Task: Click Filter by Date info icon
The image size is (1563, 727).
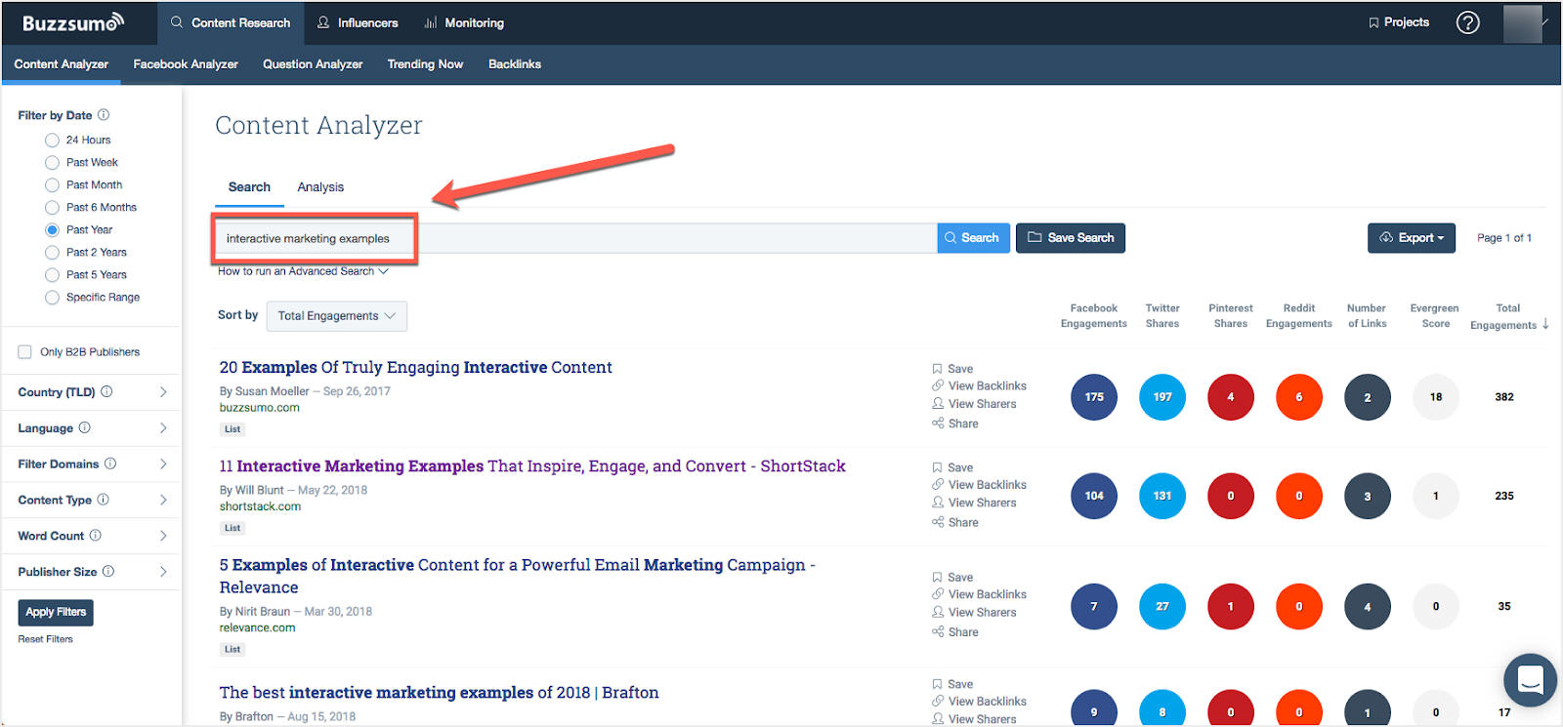Action: coord(104,115)
